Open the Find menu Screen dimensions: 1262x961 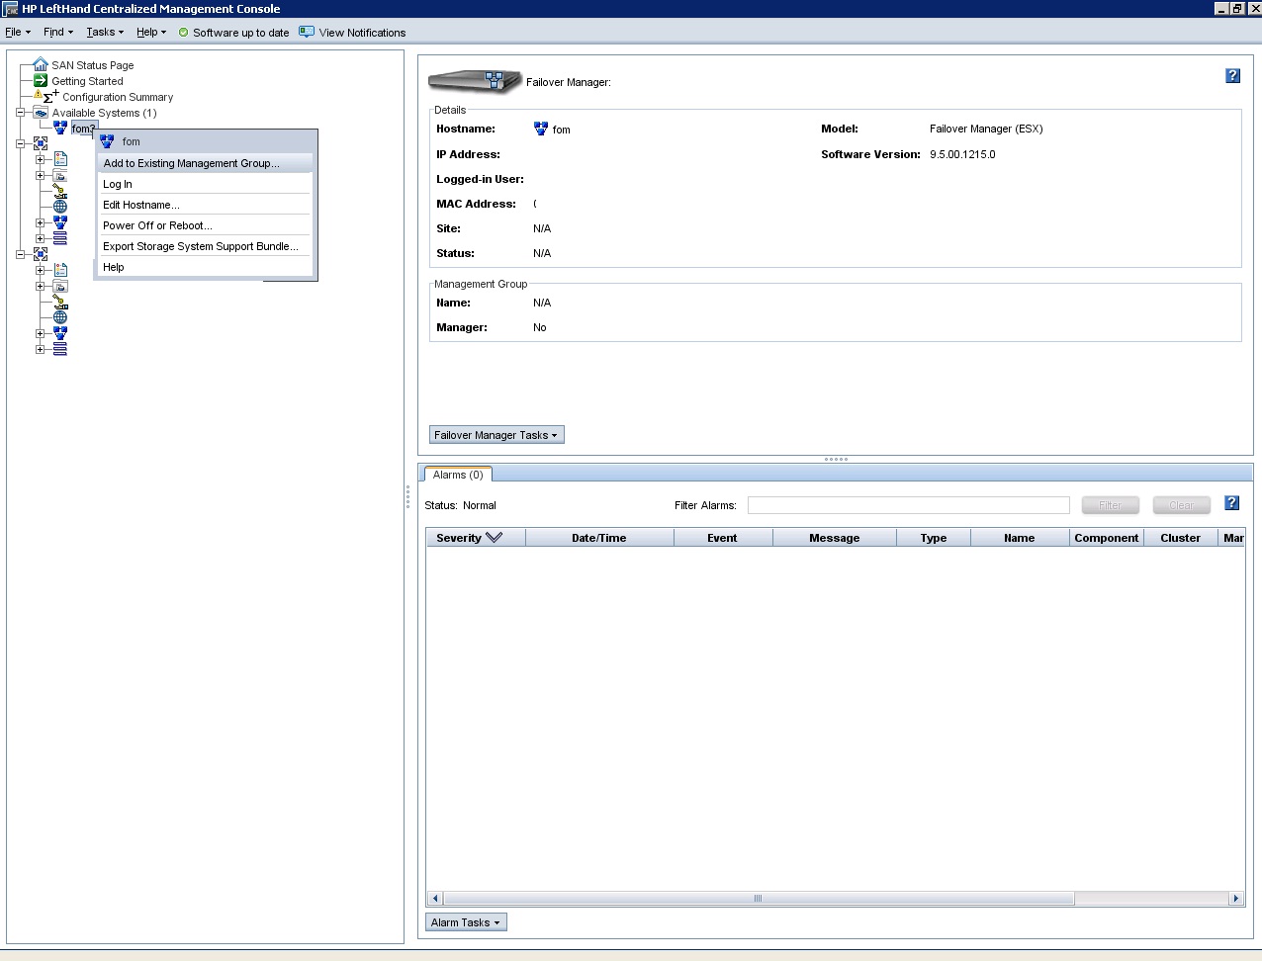coord(58,32)
